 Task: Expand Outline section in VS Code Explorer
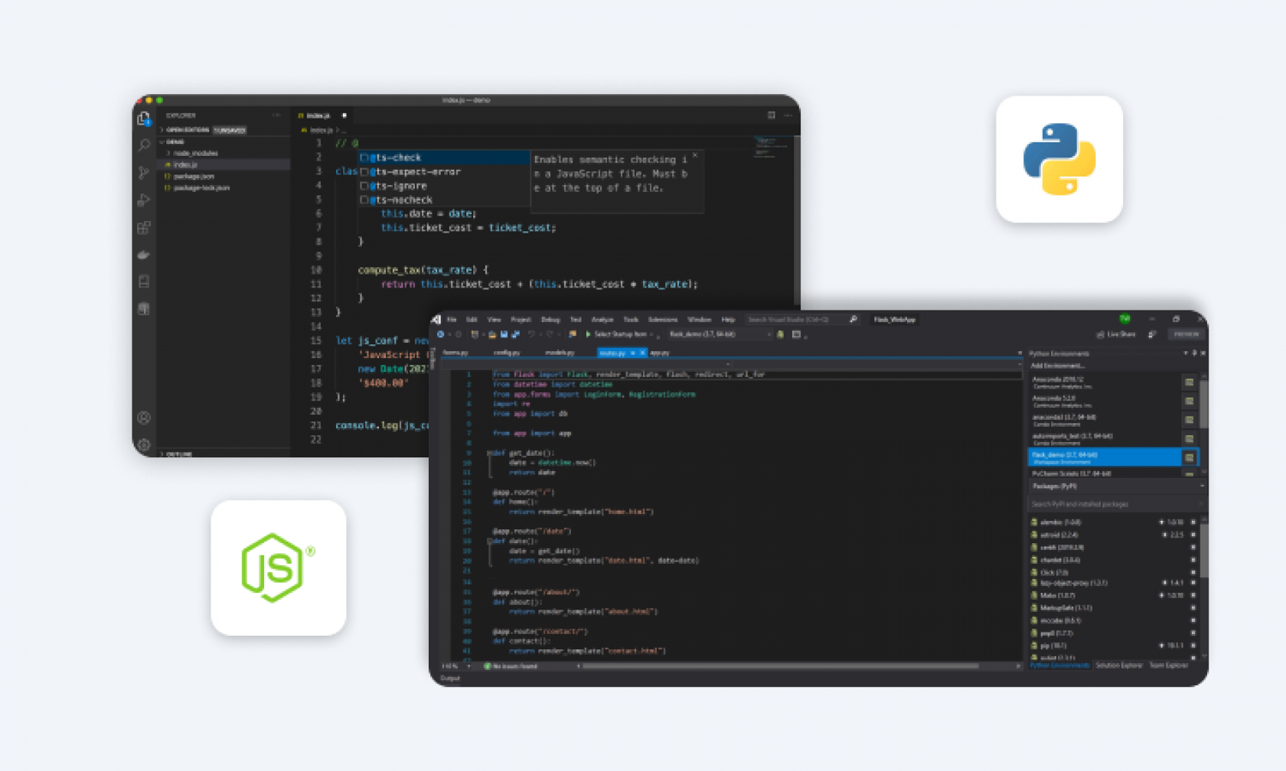[x=178, y=454]
